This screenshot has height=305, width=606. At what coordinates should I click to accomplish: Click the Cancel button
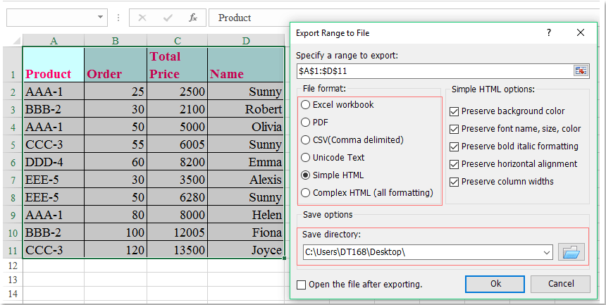[x=560, y=284]
